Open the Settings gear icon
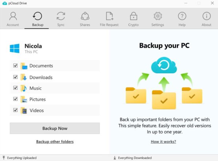The width and height of the screenshot is (218, 161). [x=157, y=17]
